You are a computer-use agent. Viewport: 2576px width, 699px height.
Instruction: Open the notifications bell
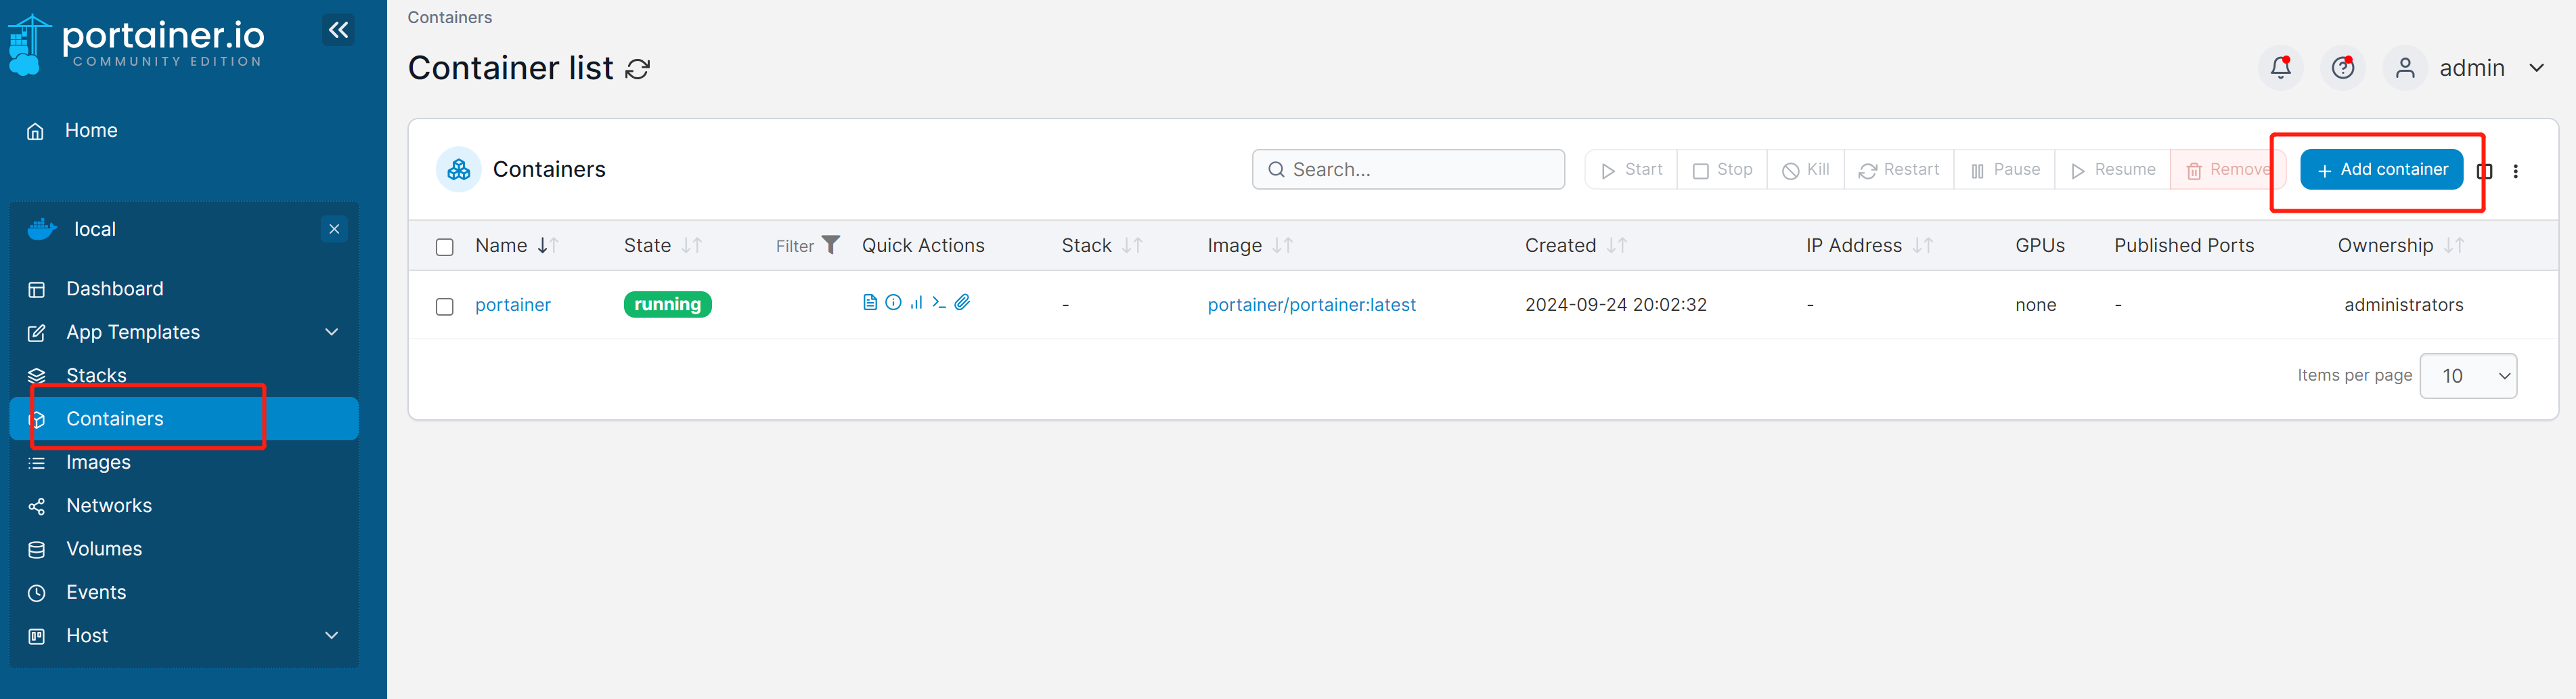coord(2280,68)
